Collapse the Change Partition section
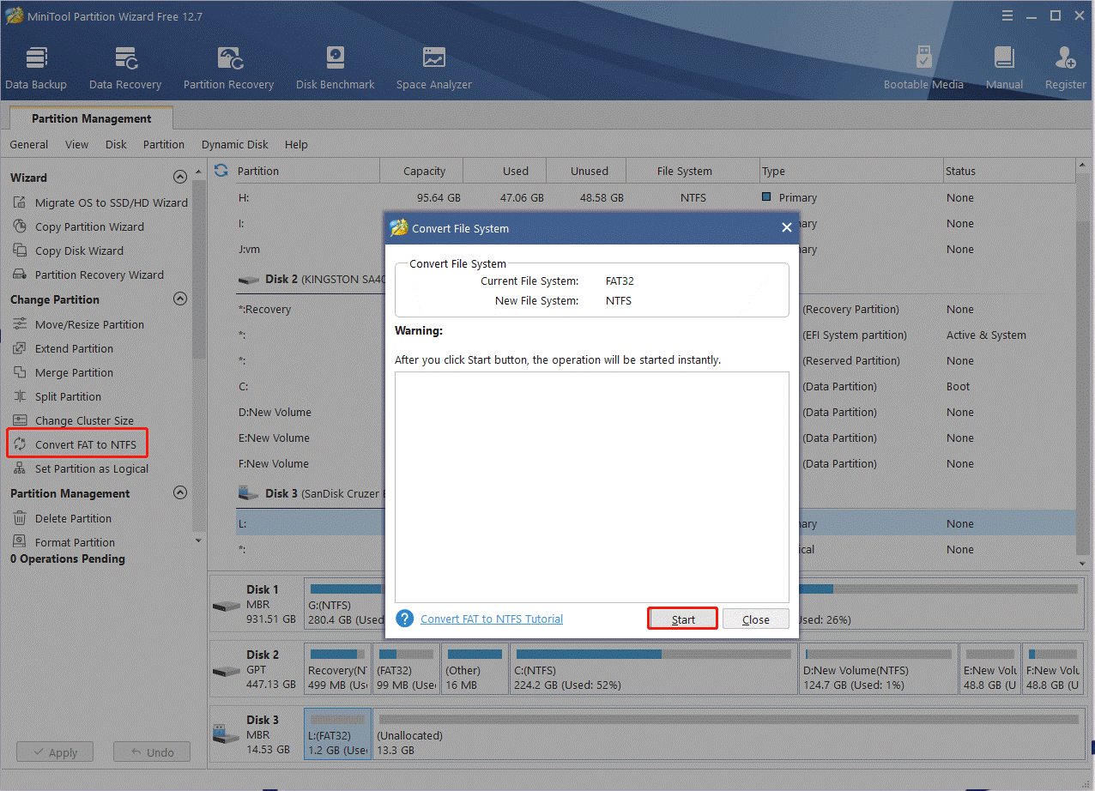1095x791 pixels. 180,299
